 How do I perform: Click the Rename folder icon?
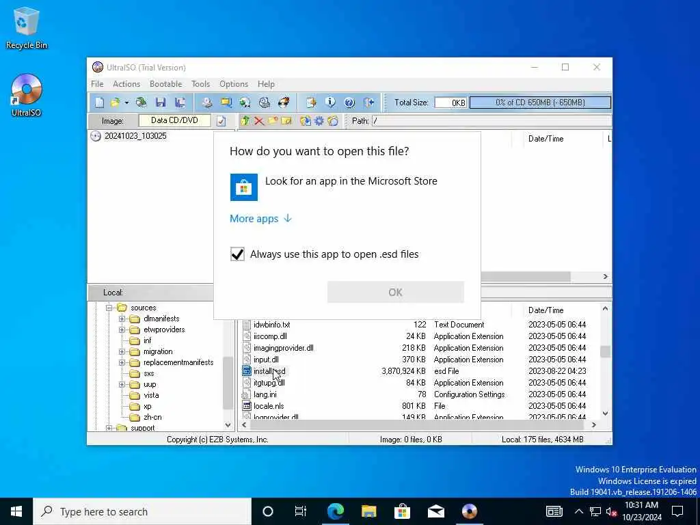[286, 120]
